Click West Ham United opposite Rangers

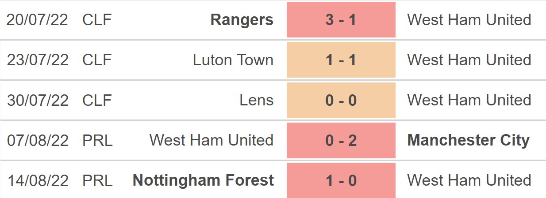point(469,20)
